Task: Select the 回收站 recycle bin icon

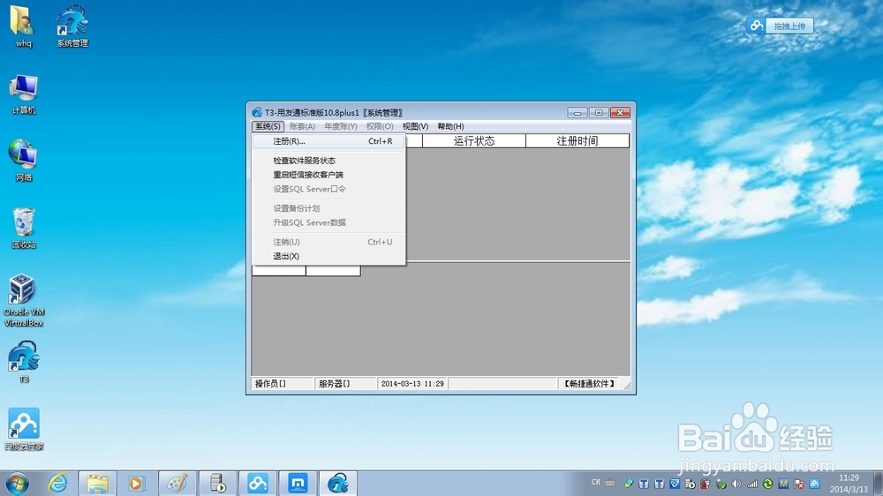Action: tap(24, 228)
